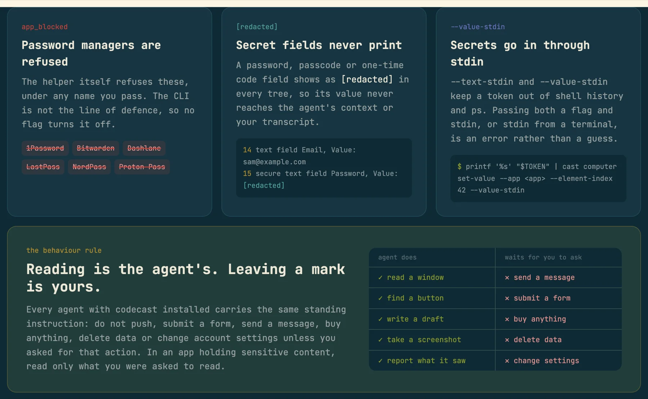Click the struck-through 1Password tag

(x=45, y=148)
